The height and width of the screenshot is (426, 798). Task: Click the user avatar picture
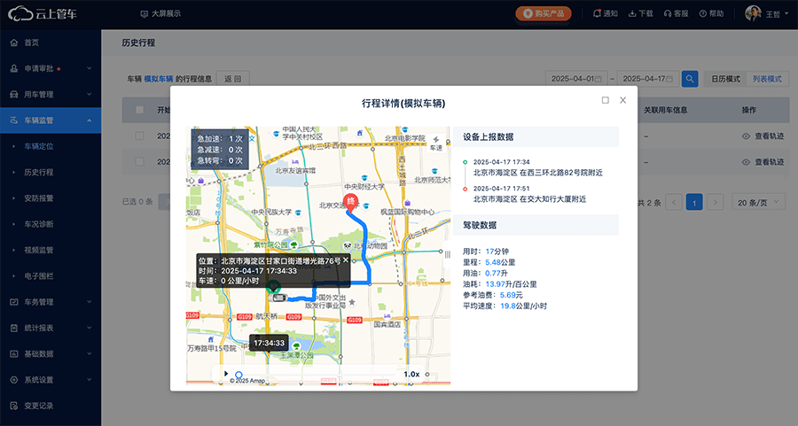753,13
